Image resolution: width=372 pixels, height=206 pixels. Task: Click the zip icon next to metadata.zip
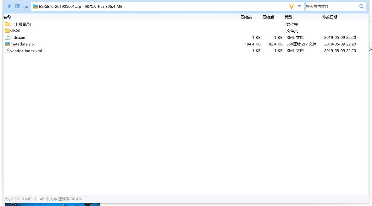(x=7, y=44)
